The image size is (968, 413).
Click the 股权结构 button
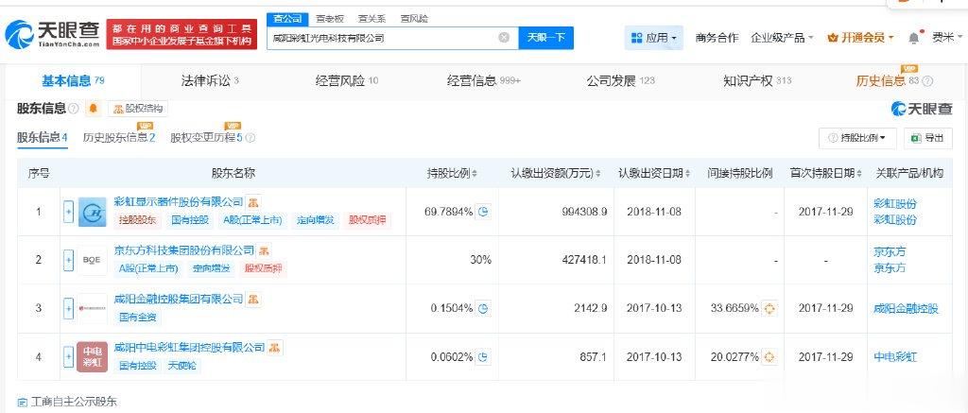[138, 109]
